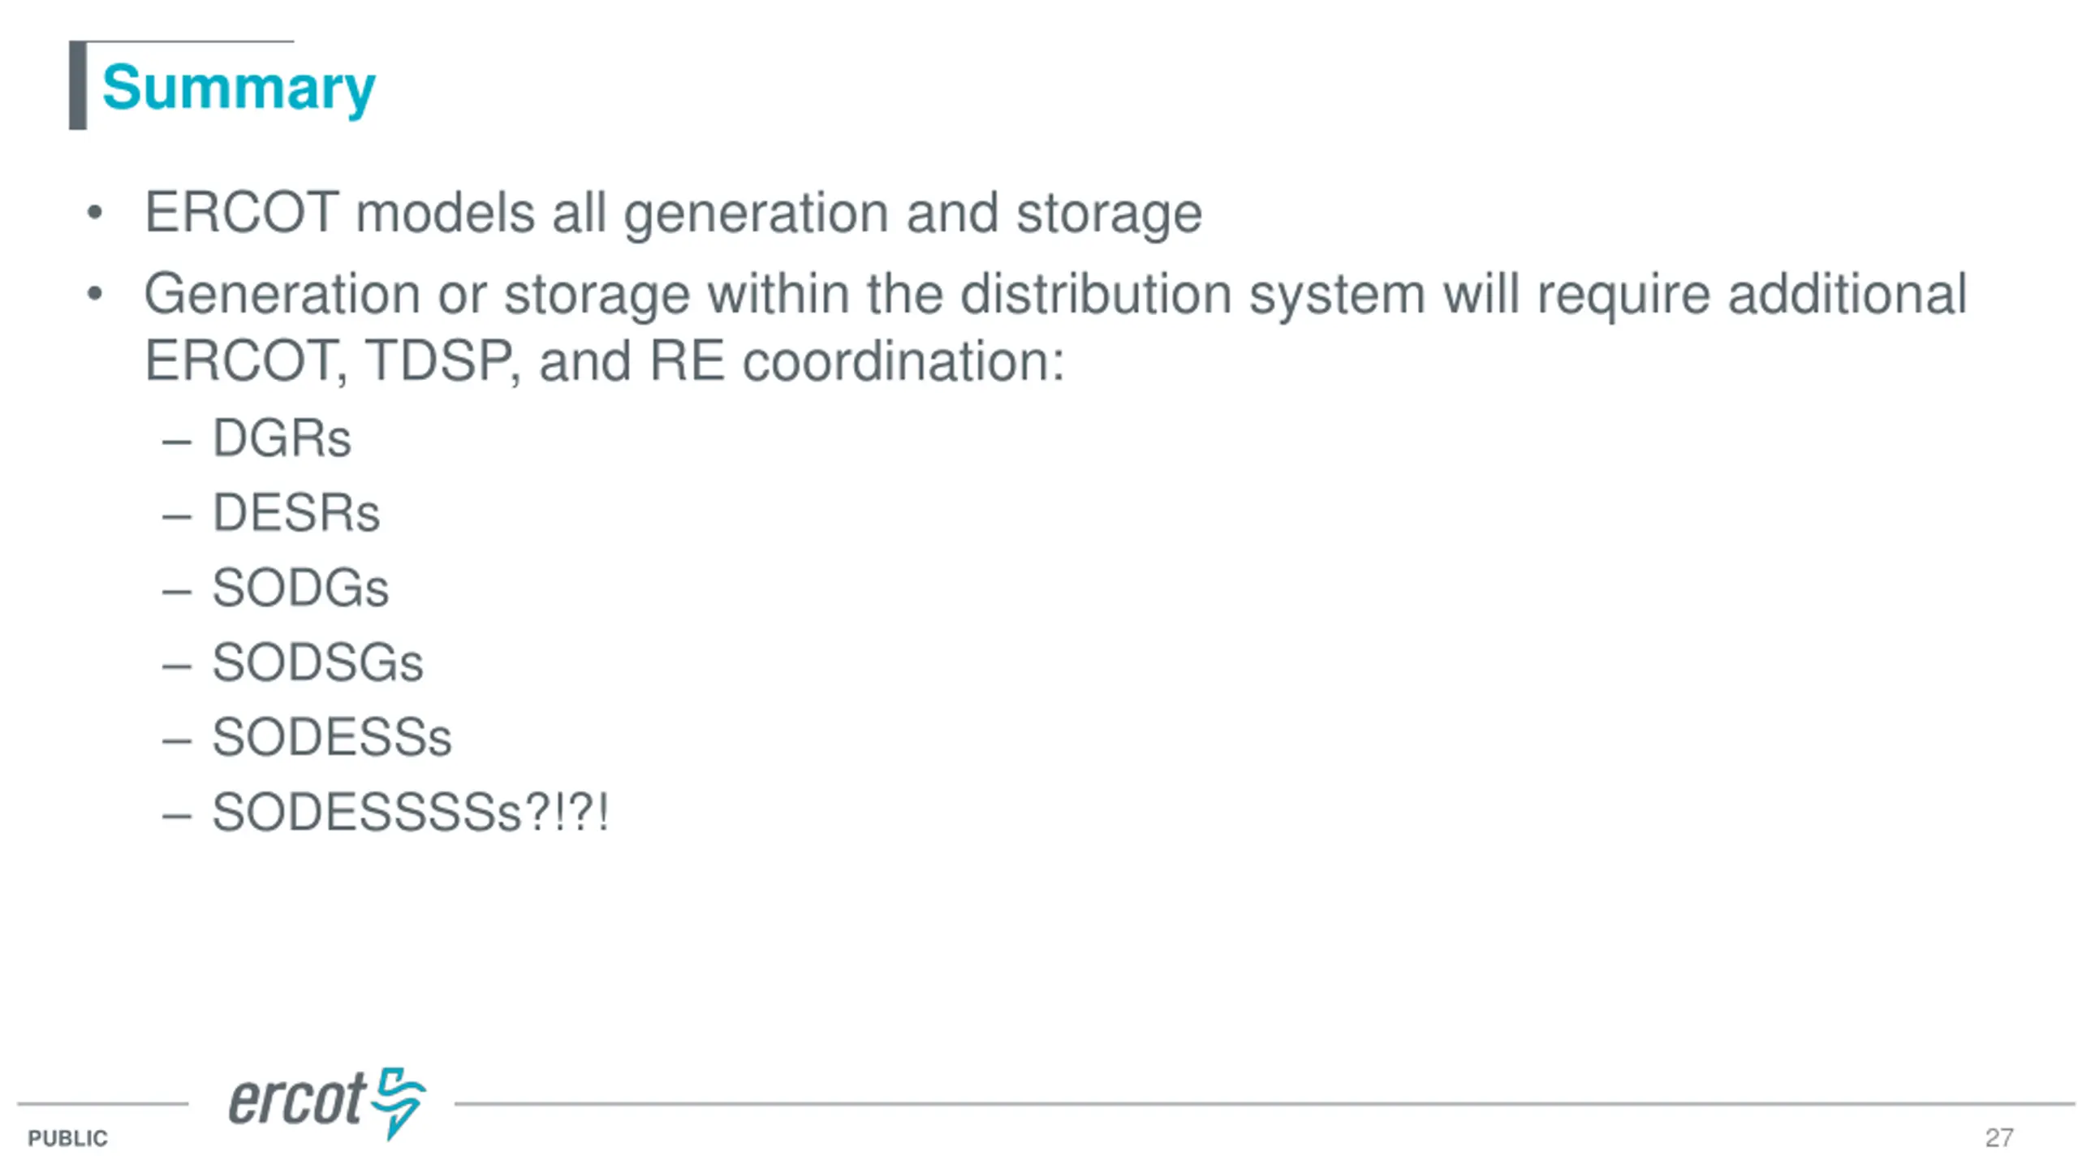
Task: Select the SODESSs list item
Action: tap(332, 738)
